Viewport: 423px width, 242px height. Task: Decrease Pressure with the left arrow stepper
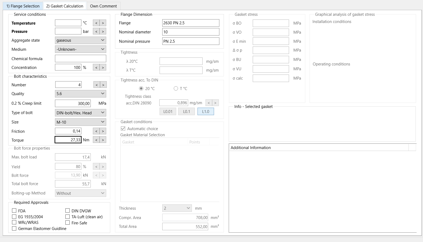[x=96, y=31]
